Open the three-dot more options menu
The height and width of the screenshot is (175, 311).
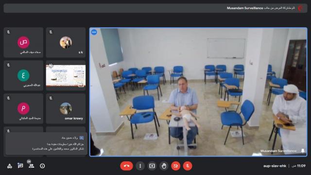pos(140,166)
